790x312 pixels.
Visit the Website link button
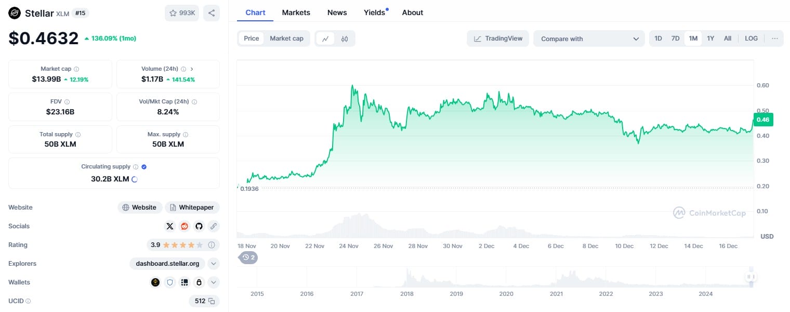click(x=140, y=207)
